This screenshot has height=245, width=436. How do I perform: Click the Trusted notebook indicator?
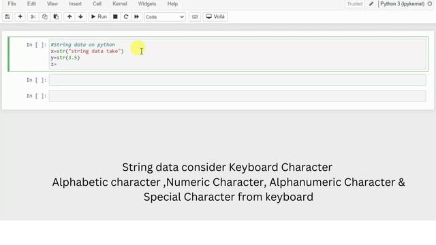point(355,4)
